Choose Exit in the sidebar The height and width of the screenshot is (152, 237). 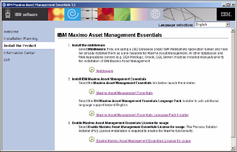click(x=7, y=60)
